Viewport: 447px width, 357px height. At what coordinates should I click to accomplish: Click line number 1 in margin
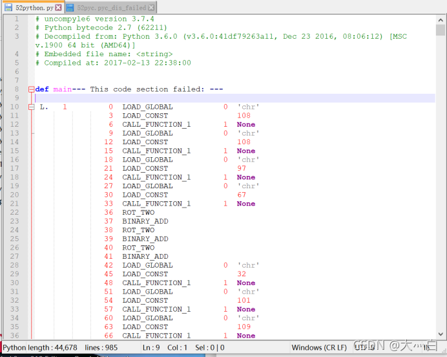(17, 19)
